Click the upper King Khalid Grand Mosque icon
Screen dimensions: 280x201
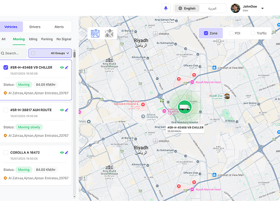(109, 60)
